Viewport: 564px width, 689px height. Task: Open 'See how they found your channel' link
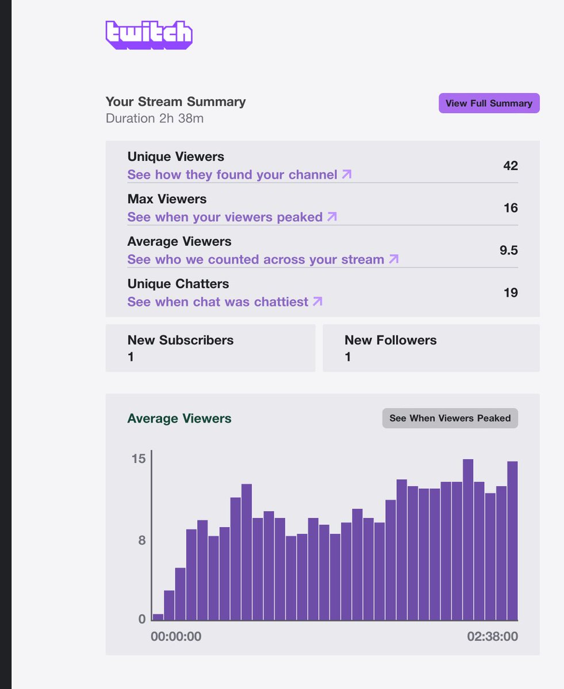(x=239, y=175)
